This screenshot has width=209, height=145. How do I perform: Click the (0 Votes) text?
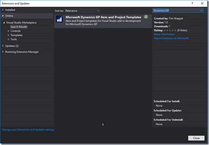[x=182, y=30]
